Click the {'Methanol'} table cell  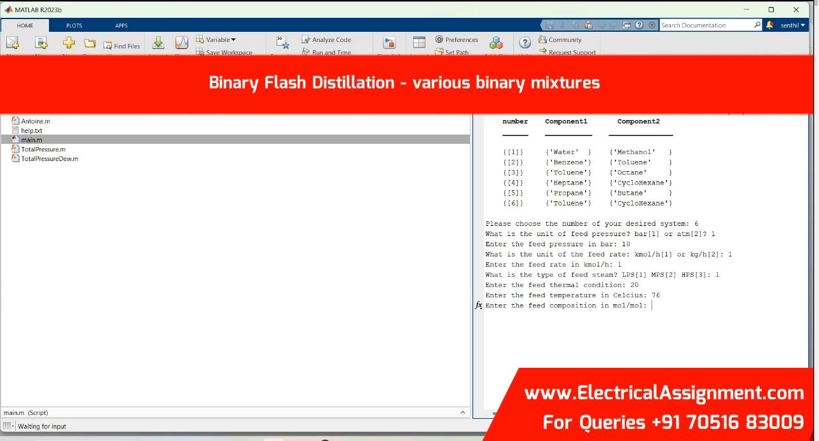point(640,153)
